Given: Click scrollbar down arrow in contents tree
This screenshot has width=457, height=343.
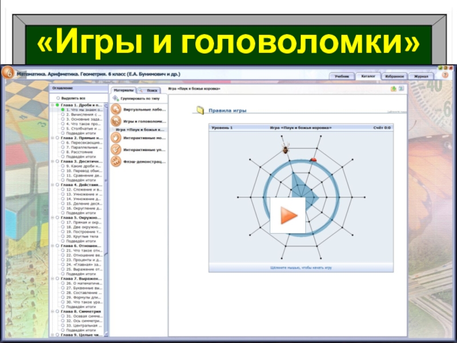Looking at the screenshot, I should tap(106, 334).
